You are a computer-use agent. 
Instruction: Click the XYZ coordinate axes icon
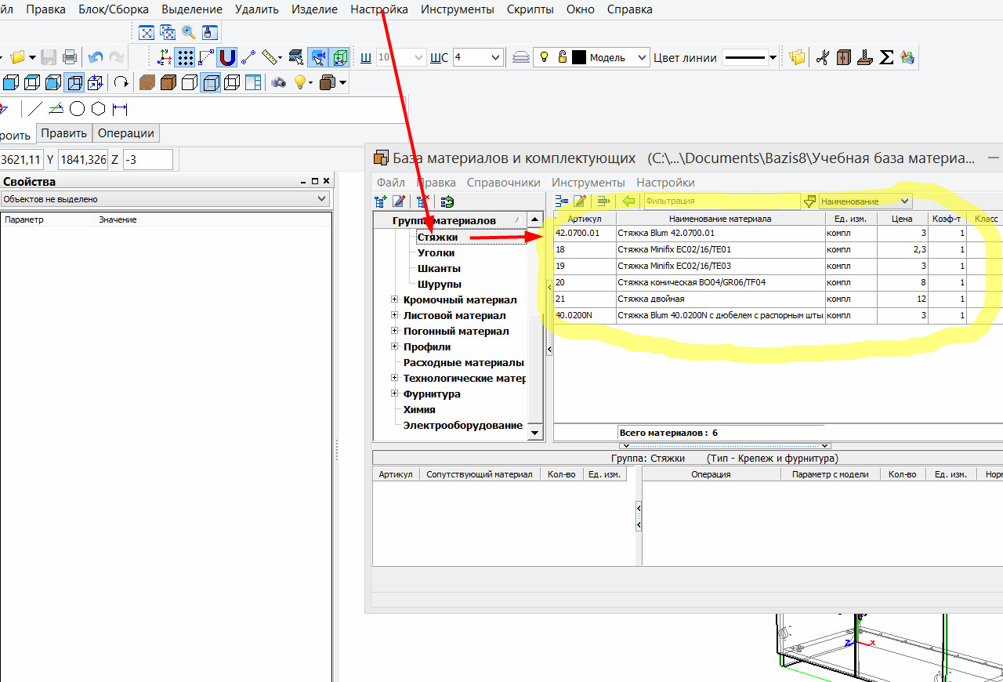pyautogui.click(x=165, y=57)
